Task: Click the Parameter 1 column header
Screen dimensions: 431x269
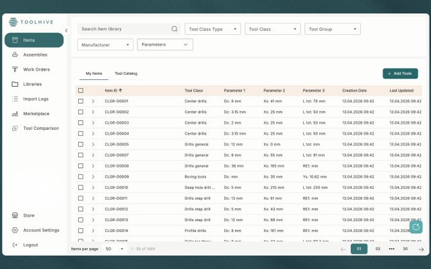Action: 234,91
